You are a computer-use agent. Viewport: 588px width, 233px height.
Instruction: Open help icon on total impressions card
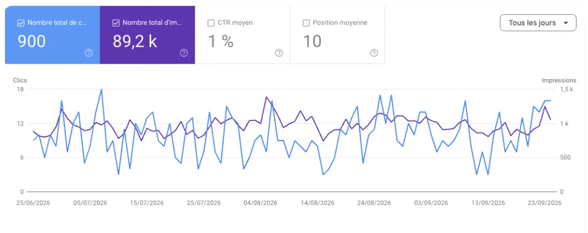184,53
